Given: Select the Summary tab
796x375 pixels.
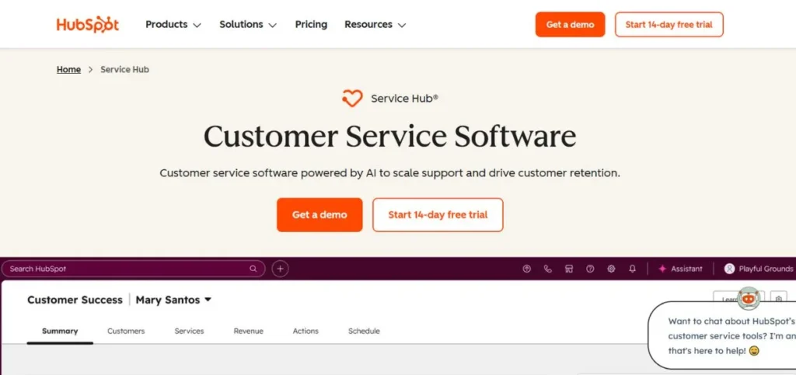Looking at the screenshot, I should click(x=60, y=332).
